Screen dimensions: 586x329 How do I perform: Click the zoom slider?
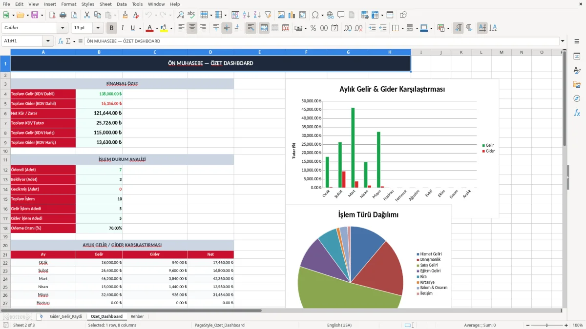point(546,325)
